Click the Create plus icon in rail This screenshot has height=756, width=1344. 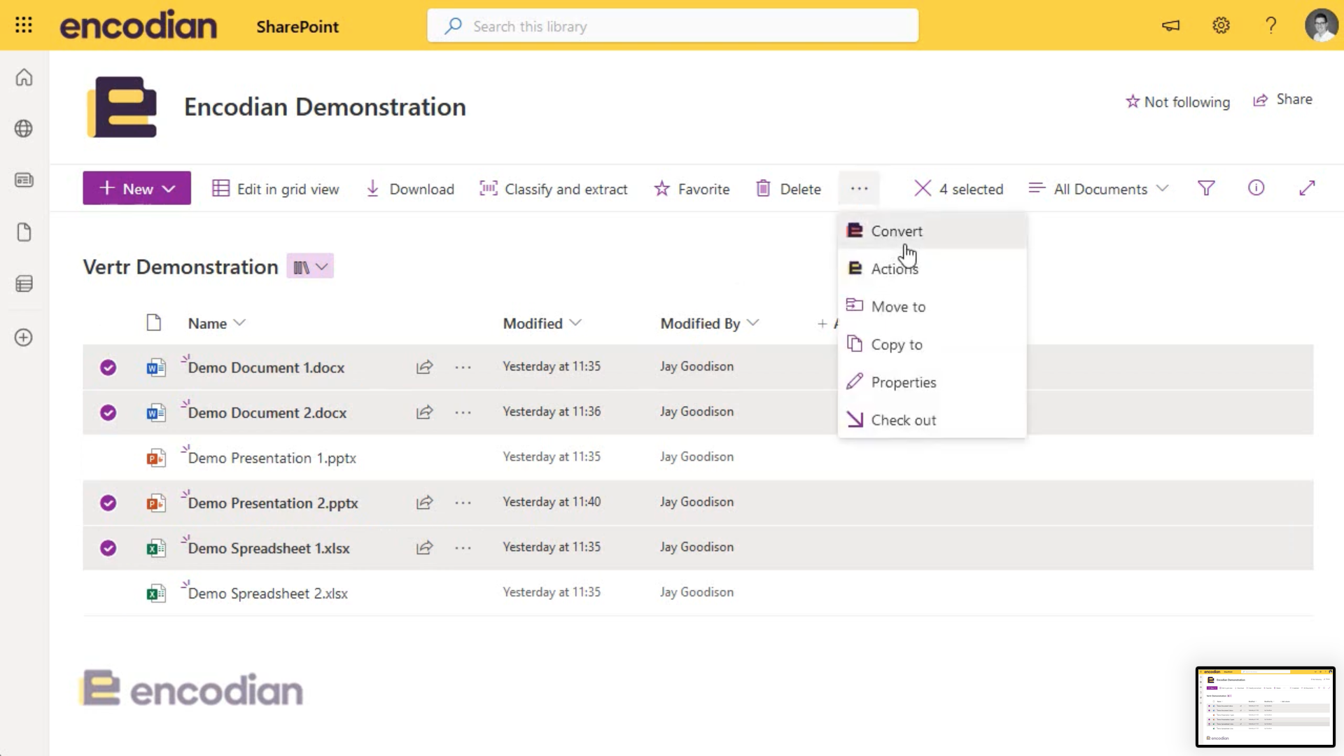point(24,337)
